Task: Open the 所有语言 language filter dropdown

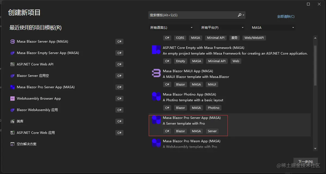Action: 172,28
